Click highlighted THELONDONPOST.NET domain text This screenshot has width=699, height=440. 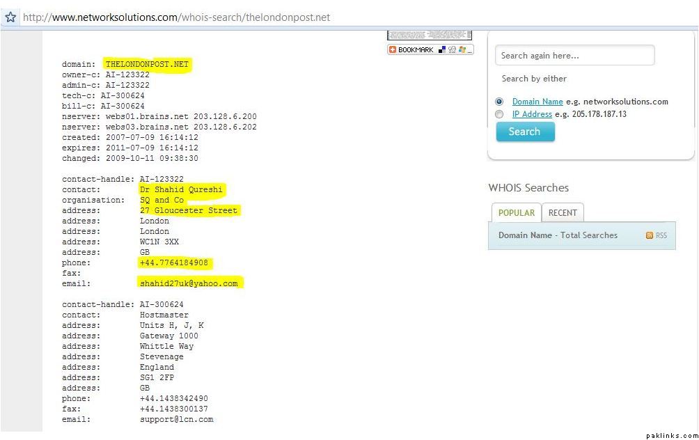click(x=147, y=64)
